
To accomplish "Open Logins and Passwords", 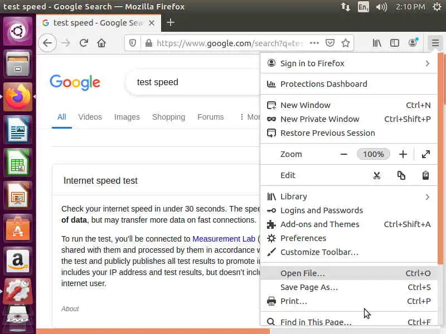I will click(349, 210).
